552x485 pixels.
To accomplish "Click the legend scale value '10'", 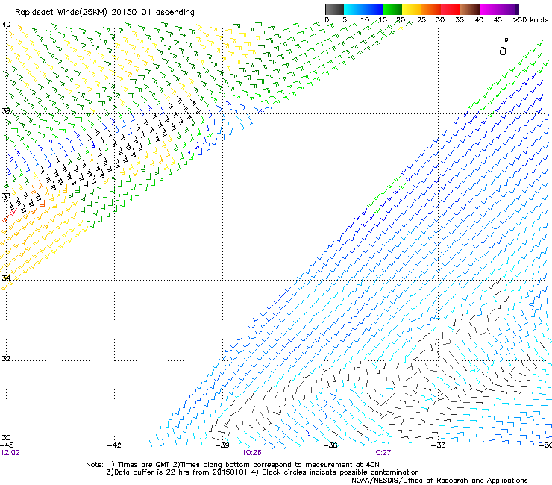I will [x=365, y=20].
